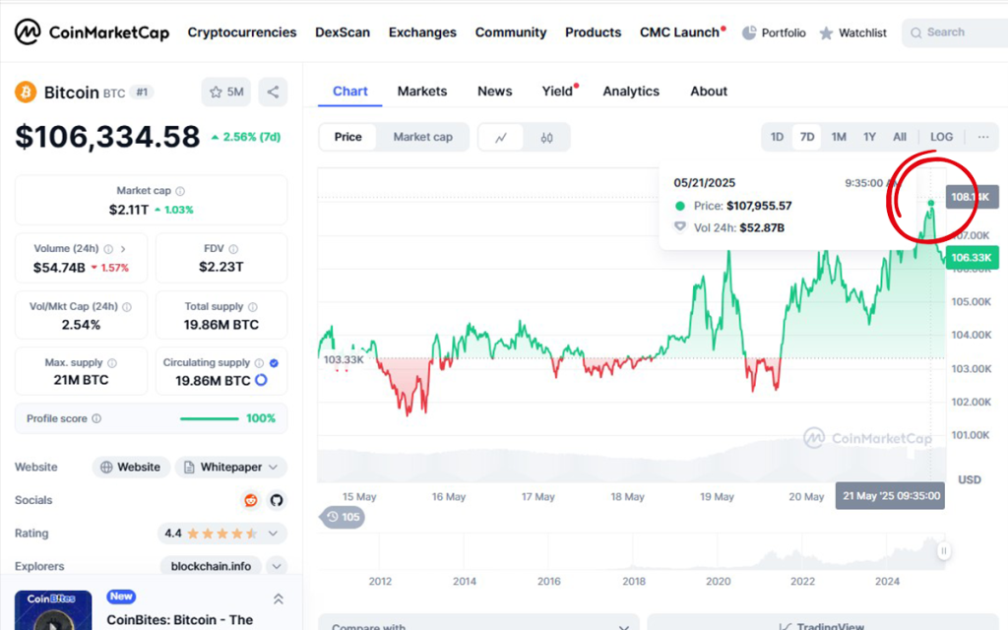Viewport: 1008px width, 630px height.
Task: Expand the Rating 4.4 dropdown
Action: (x=222, y=533)
